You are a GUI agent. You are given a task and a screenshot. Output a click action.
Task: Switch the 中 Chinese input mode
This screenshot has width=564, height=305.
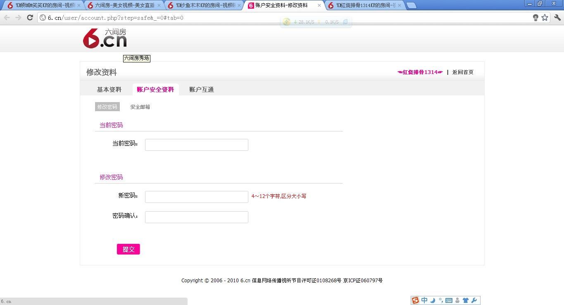point(424,300)
